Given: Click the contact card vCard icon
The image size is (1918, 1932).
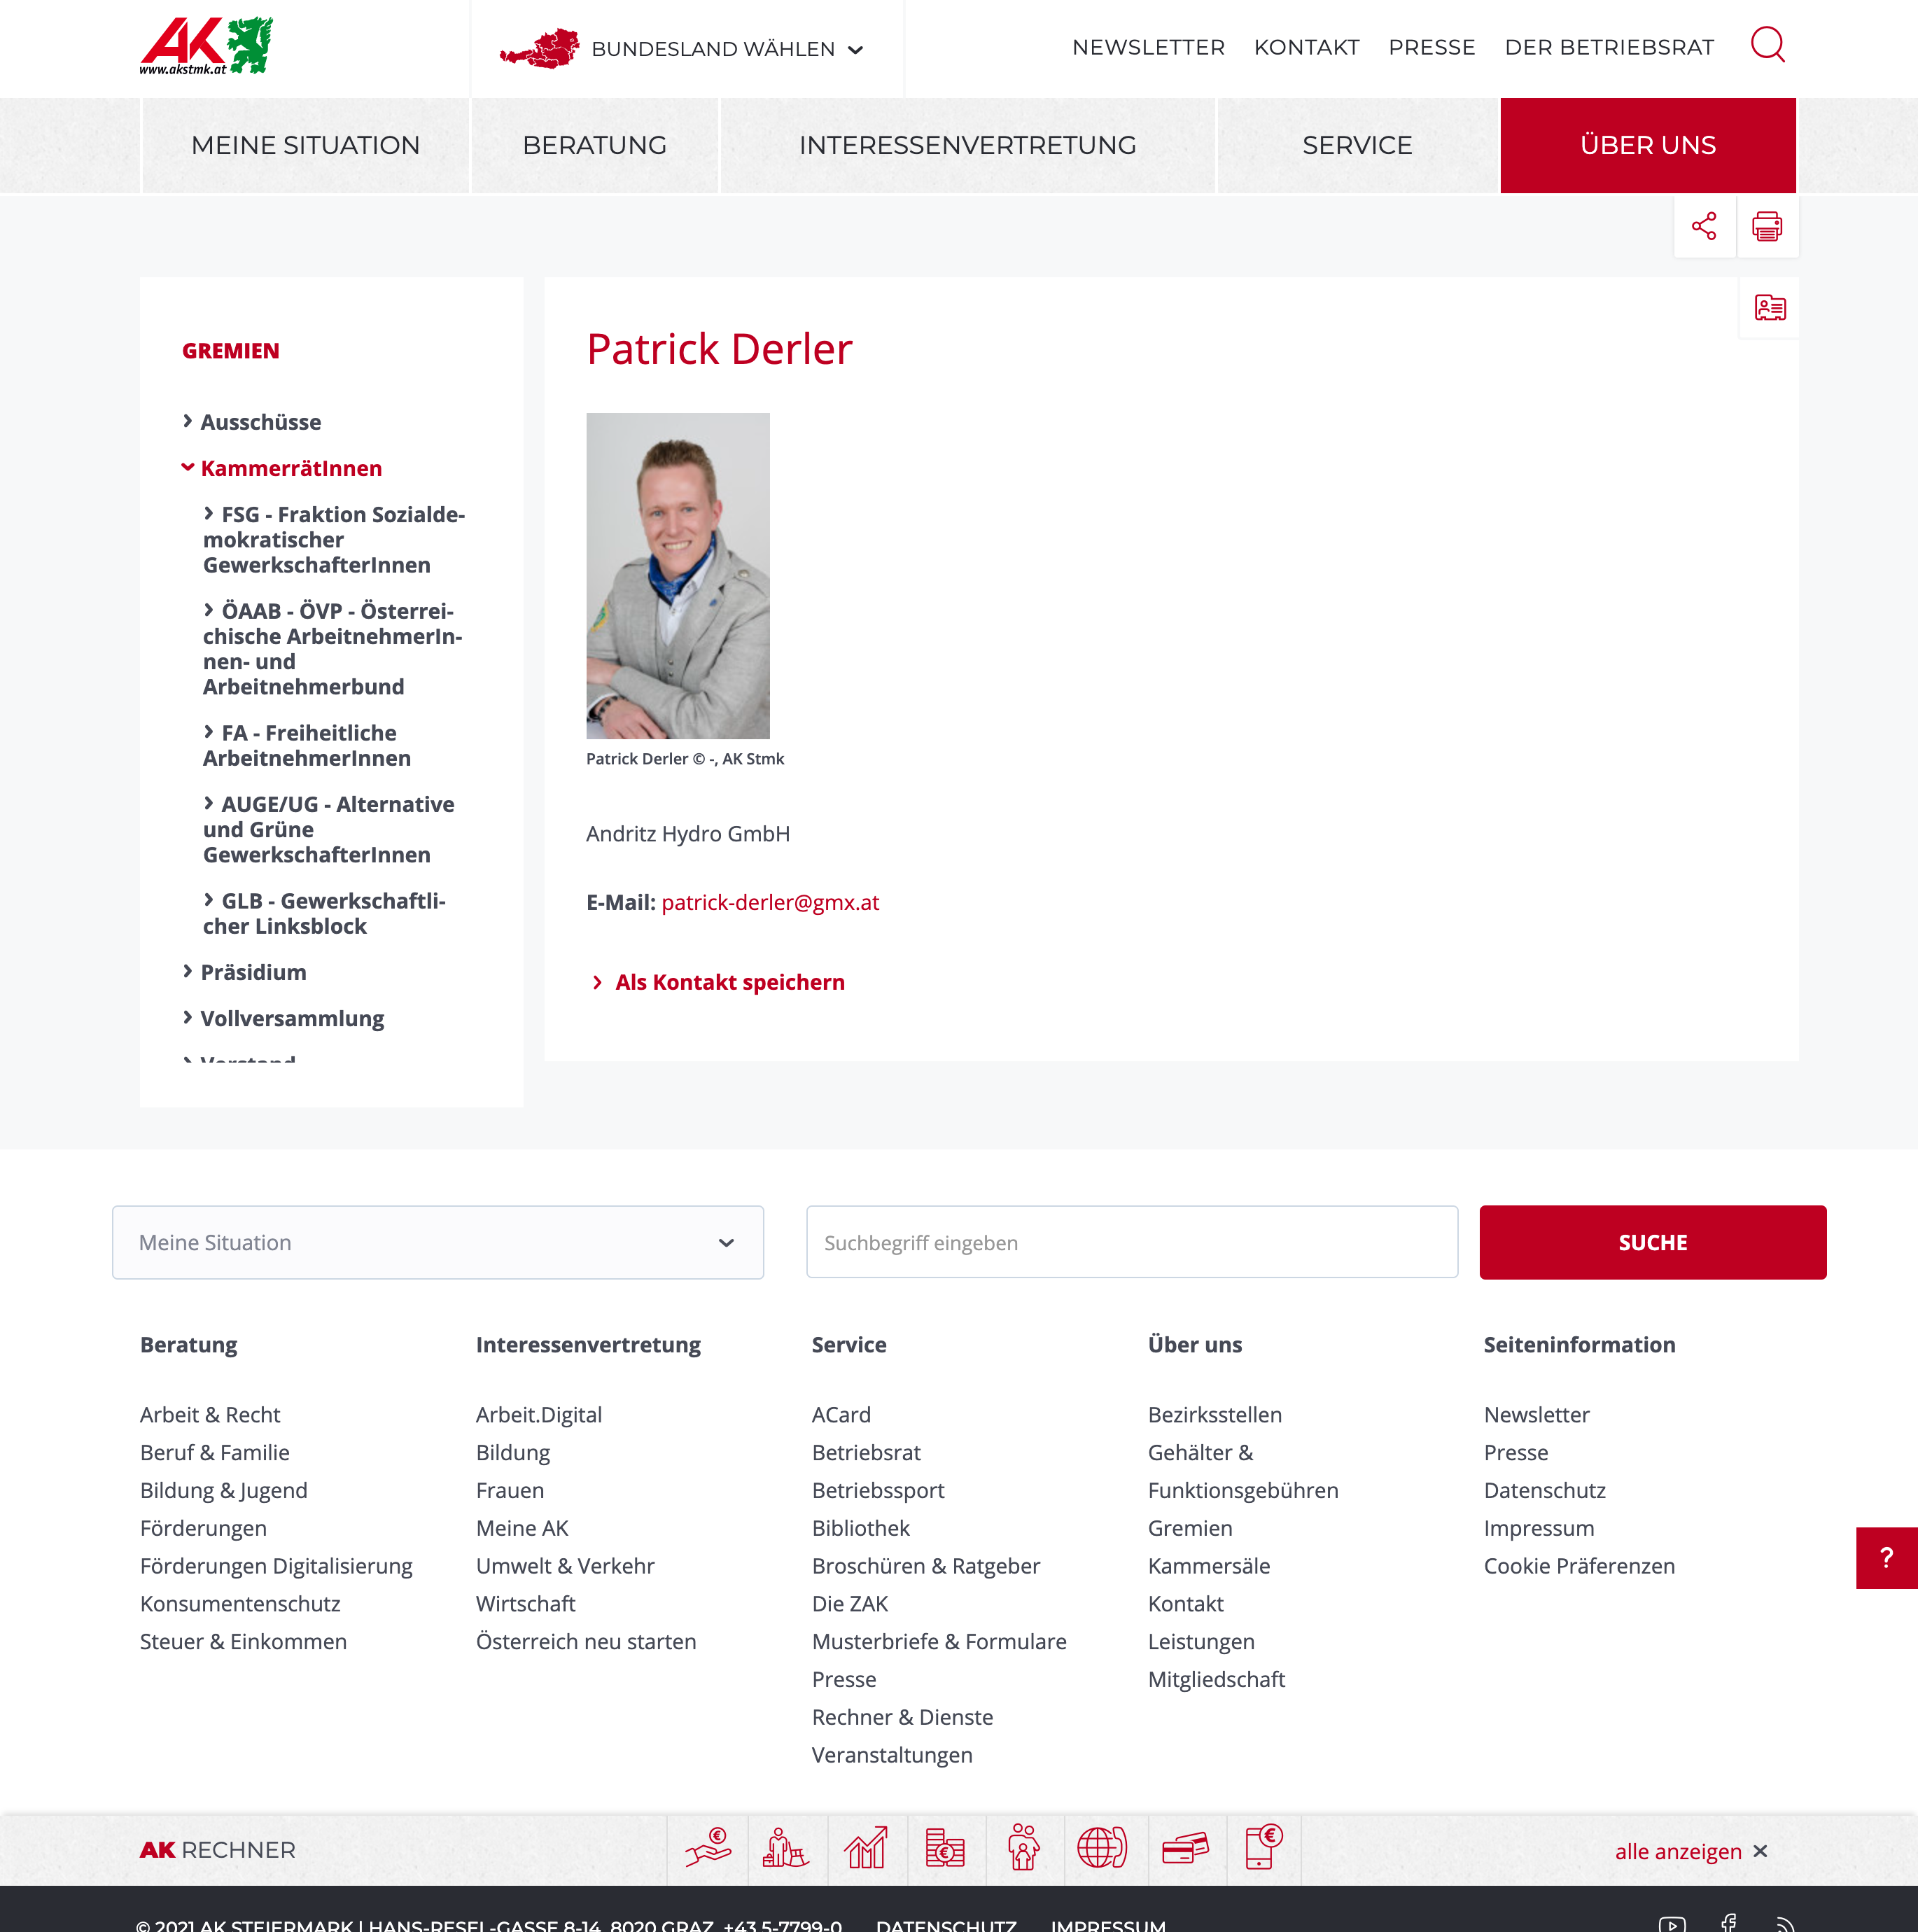Looking at the screenshot, I should pyautogui.click(x=1769, y=308).
